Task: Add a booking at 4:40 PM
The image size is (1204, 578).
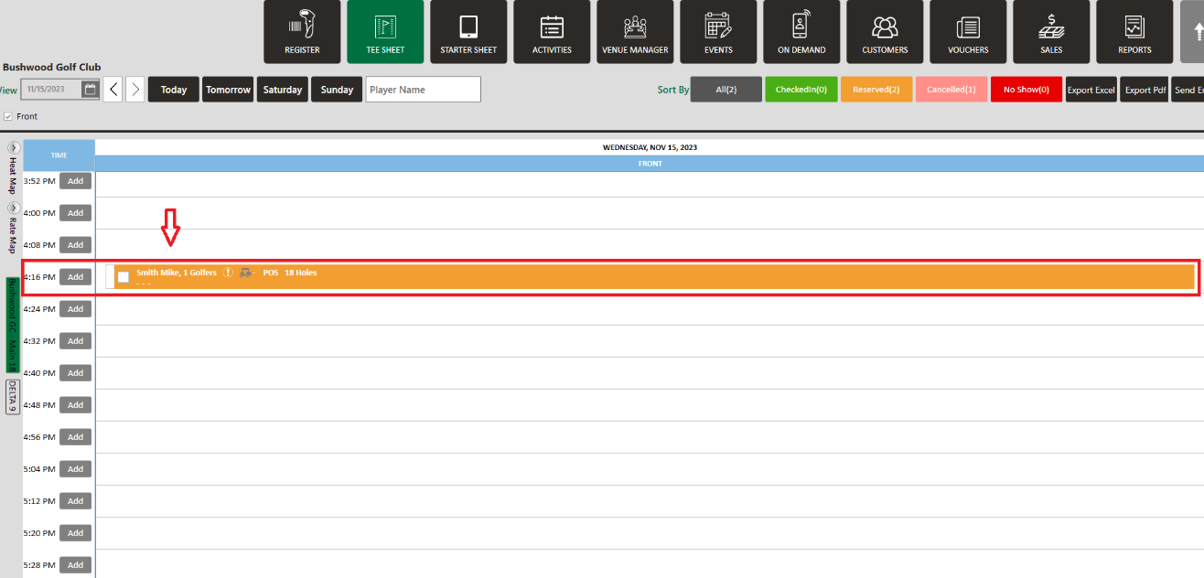Action: coord(75,373)
